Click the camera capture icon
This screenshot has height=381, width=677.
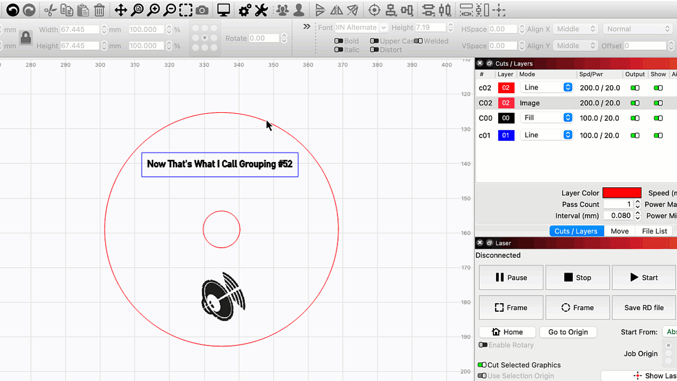coord(202,10)
